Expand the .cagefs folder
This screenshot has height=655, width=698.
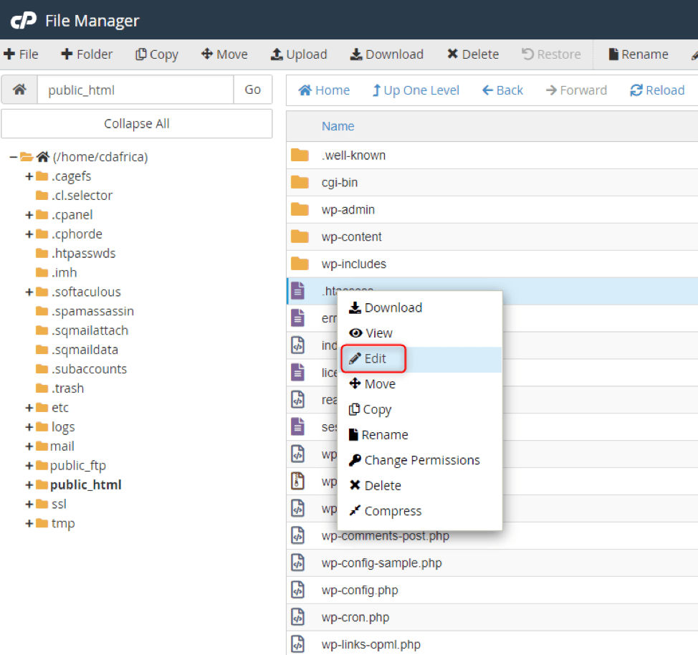coord(29,176)
